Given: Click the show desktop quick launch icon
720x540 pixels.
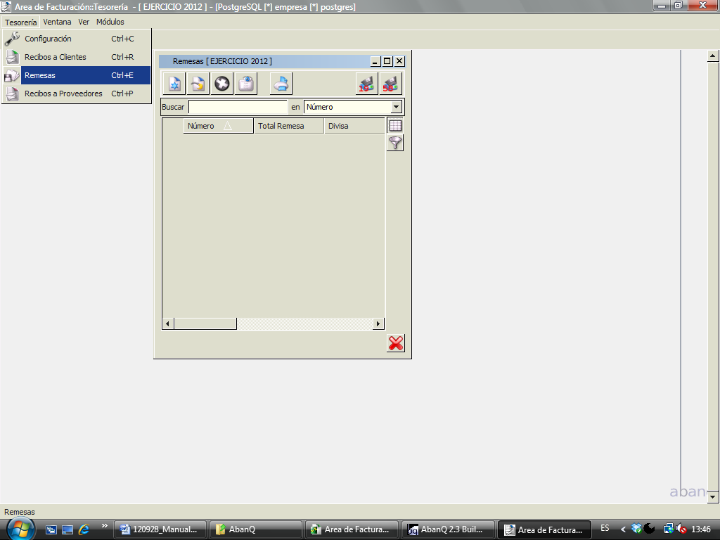Looking at the screenshot, I should point(67,529).
